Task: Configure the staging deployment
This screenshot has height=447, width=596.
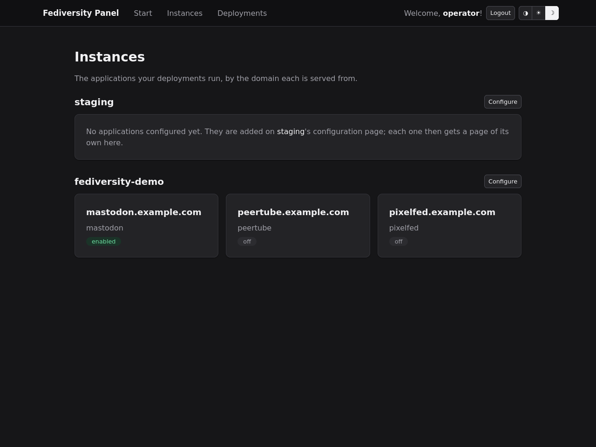Action: 503,102
